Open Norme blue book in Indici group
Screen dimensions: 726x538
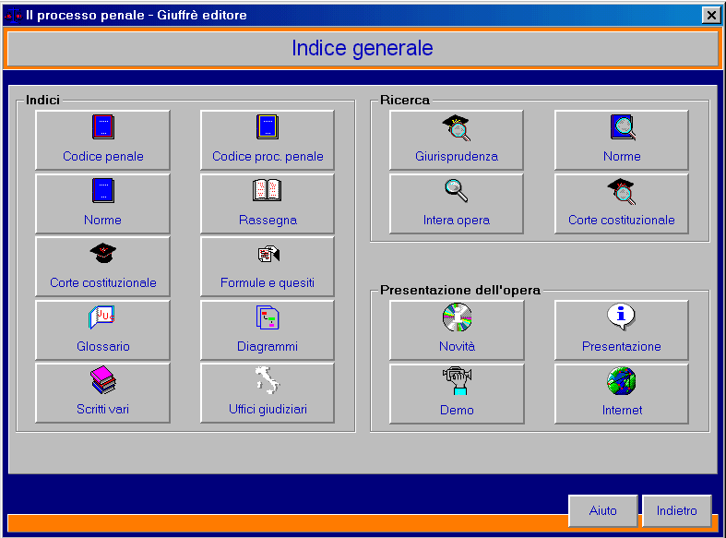pos(102,203)
